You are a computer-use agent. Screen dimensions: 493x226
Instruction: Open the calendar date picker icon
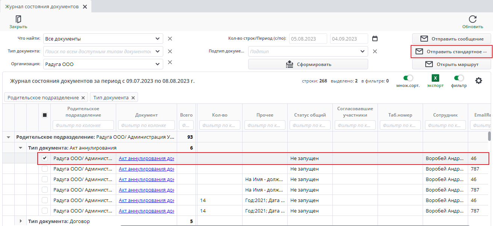[375, 39]
